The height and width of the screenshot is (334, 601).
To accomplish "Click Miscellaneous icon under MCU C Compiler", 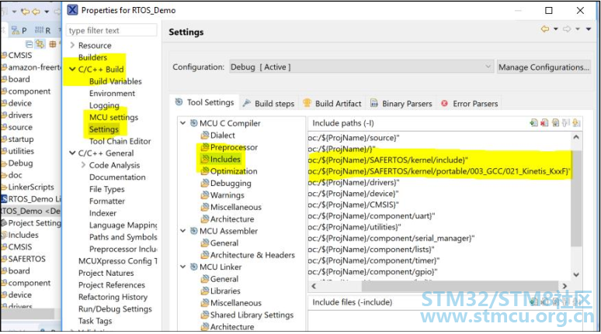I will [x=205, y=207].
